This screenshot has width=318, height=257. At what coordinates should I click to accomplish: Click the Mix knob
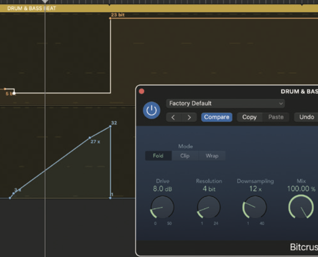tap(301, 207)
